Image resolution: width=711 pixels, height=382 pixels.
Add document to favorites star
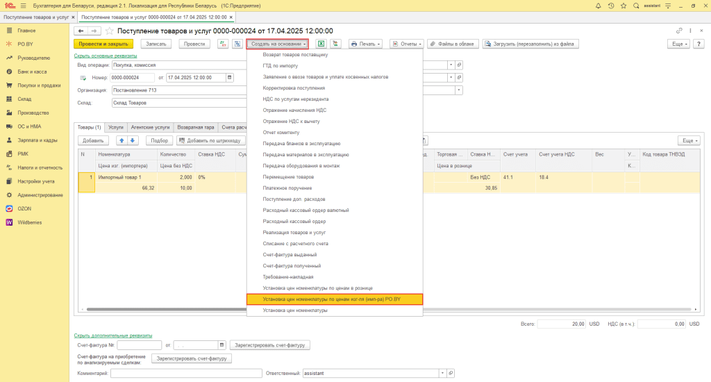[109, 31]
